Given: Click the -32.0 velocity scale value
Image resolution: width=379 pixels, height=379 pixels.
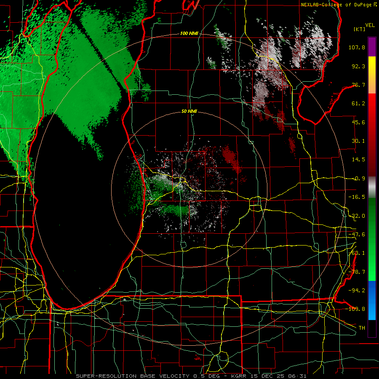Looking at the screenshot, I should (357, 216).
